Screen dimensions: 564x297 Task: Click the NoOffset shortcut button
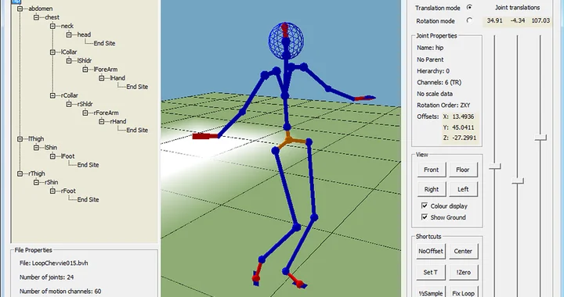tap(432, 251)
